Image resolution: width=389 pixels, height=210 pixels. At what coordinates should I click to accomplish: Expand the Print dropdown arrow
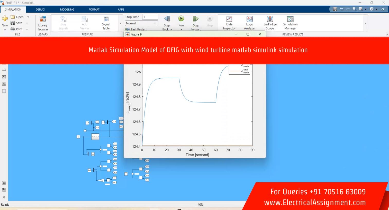click(x=27, y=29)
